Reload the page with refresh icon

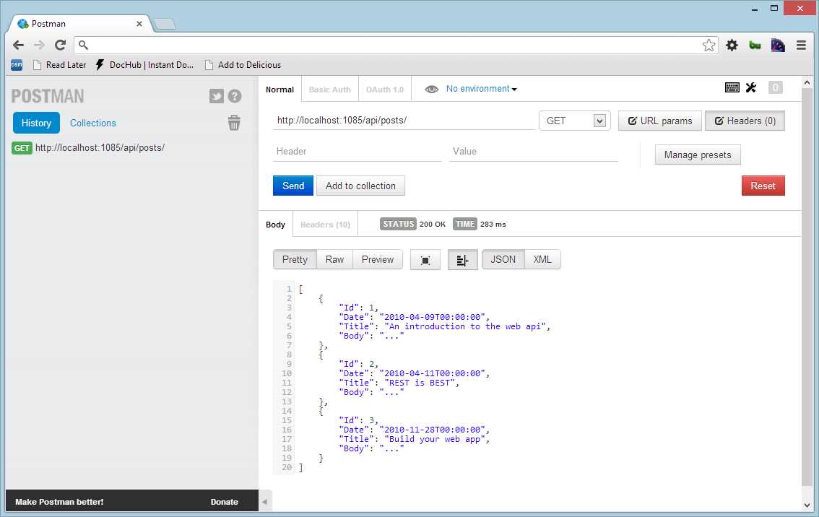[60, 45]
